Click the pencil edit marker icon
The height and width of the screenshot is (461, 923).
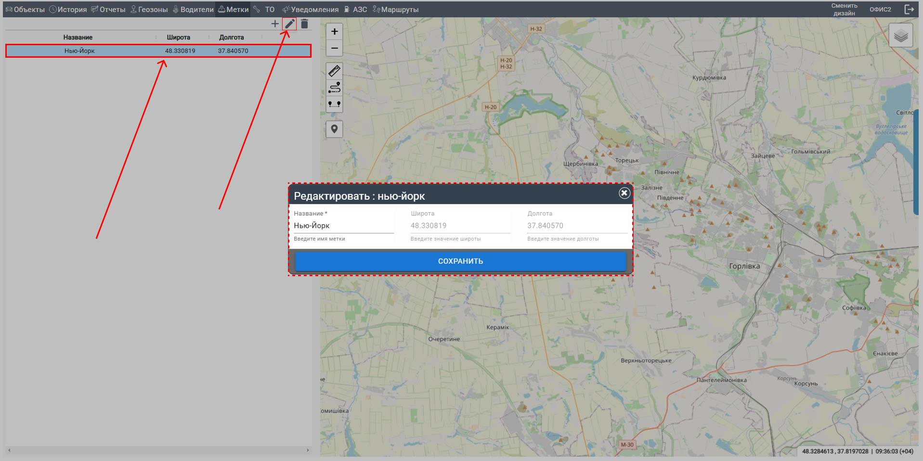tap(289, 24)
